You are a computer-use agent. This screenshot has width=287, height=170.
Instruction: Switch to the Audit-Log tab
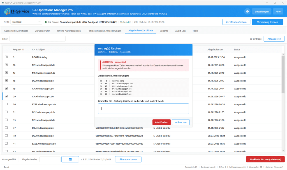coord(180,31)
